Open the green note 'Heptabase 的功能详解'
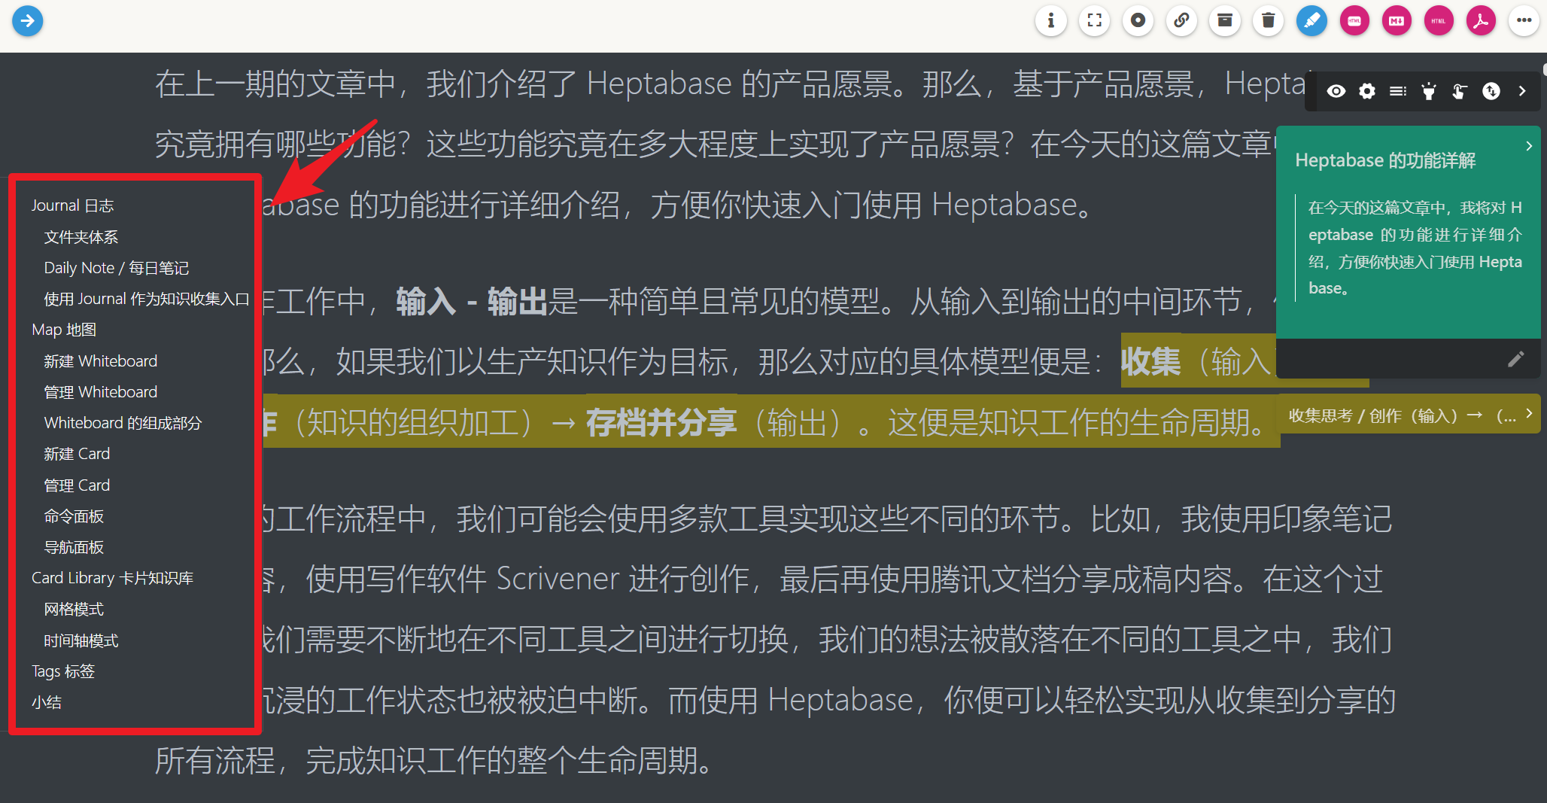1547x803 pixels. tap(1385, 160)
